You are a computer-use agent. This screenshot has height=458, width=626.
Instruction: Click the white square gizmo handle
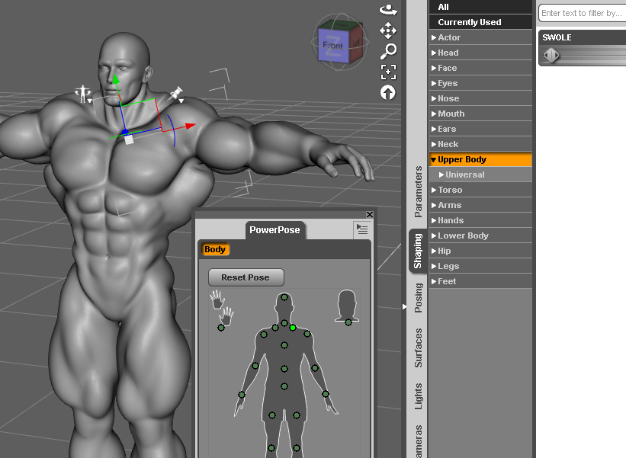tap(129, 139)
